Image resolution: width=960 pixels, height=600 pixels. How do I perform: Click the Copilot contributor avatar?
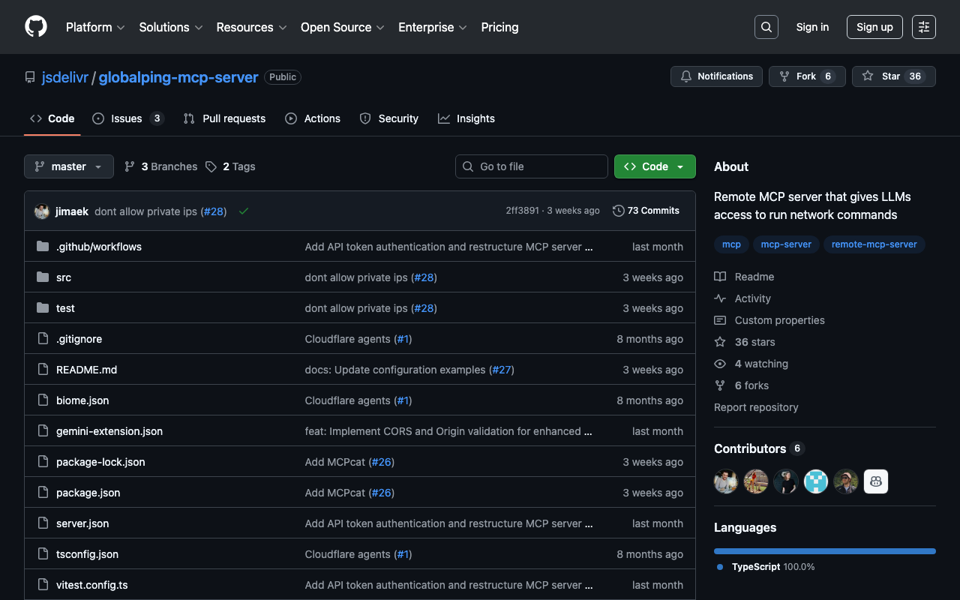(x=875, y=481)
